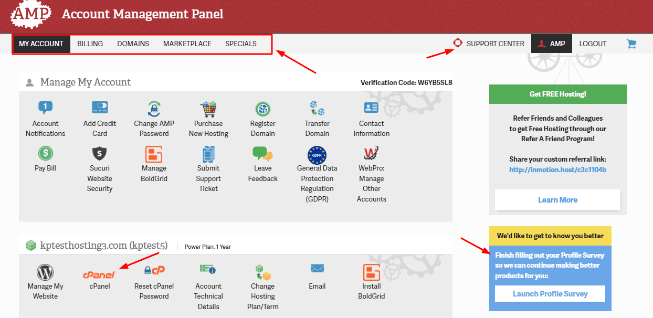Open the Manage BoldGrid icon
Screen dimensions: 653x318
154,153
